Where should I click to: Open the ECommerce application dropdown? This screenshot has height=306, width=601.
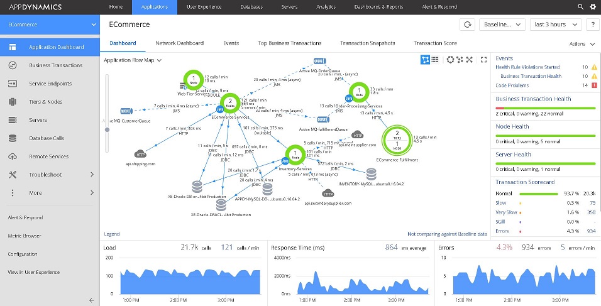click(x=50, y=25)
